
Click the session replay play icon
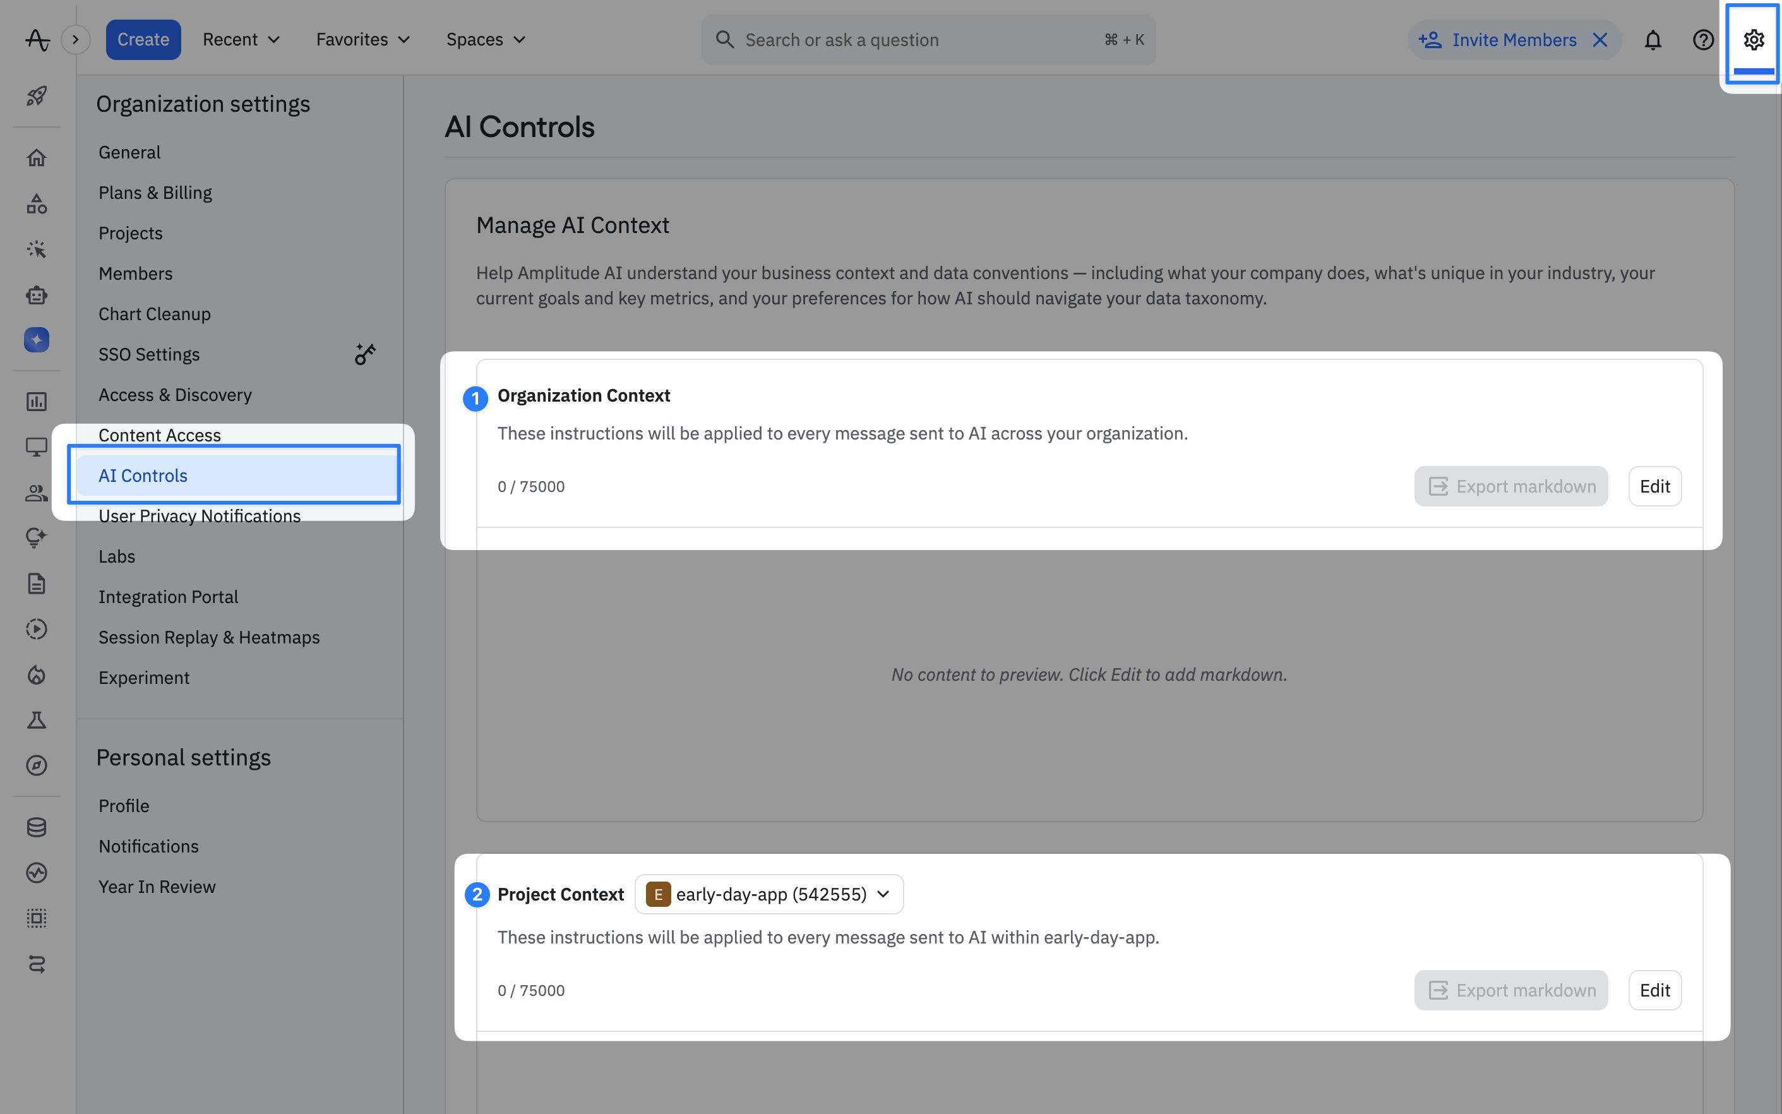click(36, 628)
